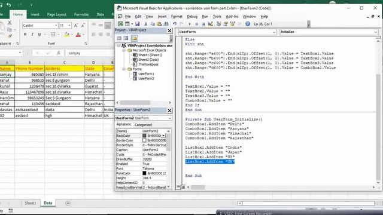Open the Debug menu
Image resolution: width=383 pixels, height=215 pixels.
pos(192,16)
